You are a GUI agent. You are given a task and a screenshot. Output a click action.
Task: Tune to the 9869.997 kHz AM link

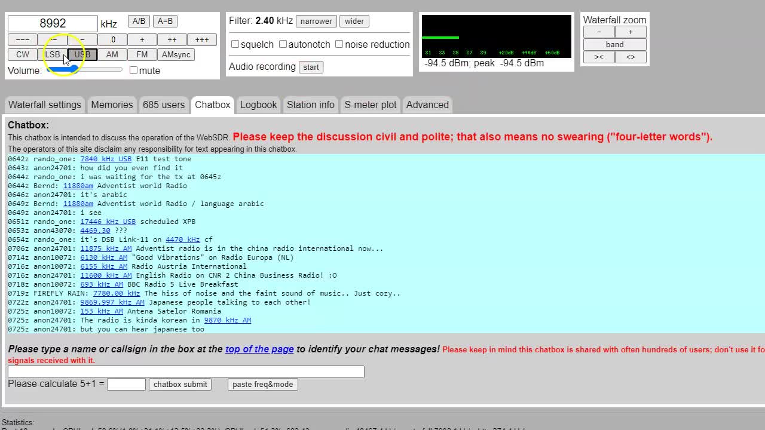[112, 302]
